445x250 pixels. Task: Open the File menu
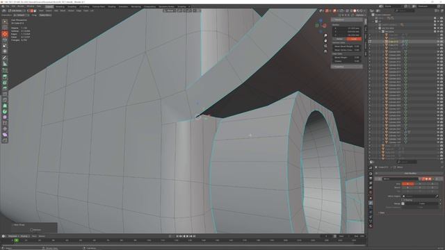pos(7,6)
